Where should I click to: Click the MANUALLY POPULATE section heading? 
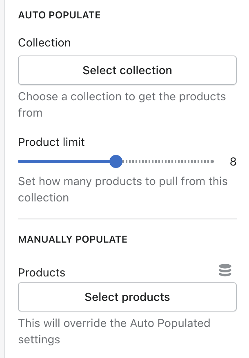73,239
